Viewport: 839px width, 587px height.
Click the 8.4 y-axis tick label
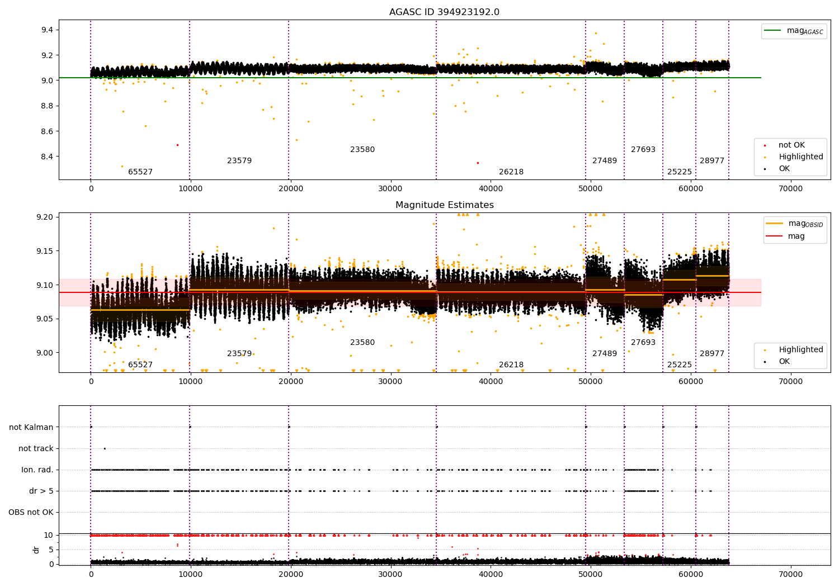pyautogui.click(x=47, y=157)
